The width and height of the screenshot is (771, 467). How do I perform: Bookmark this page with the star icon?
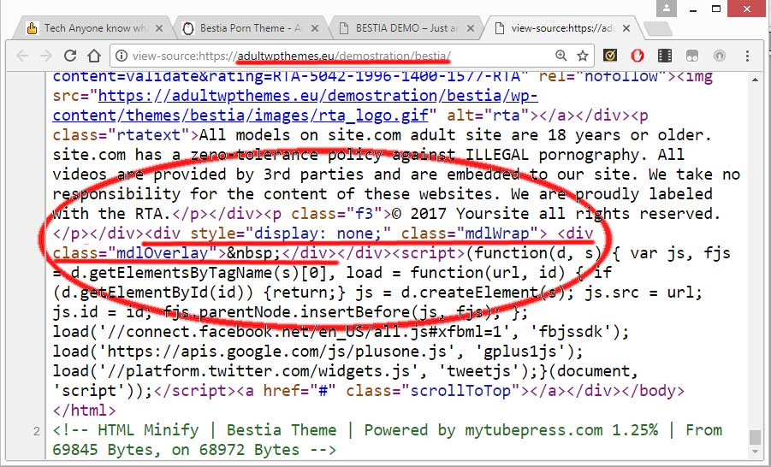tap(583, 56)
